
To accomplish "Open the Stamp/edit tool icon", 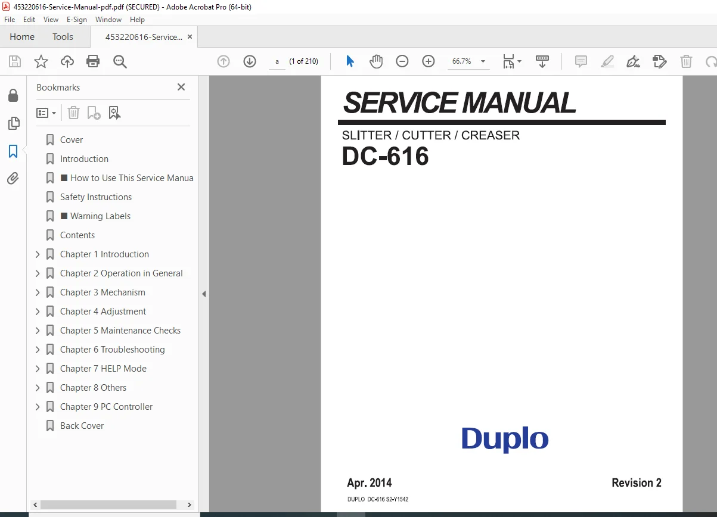I will [x=659, y=61].
